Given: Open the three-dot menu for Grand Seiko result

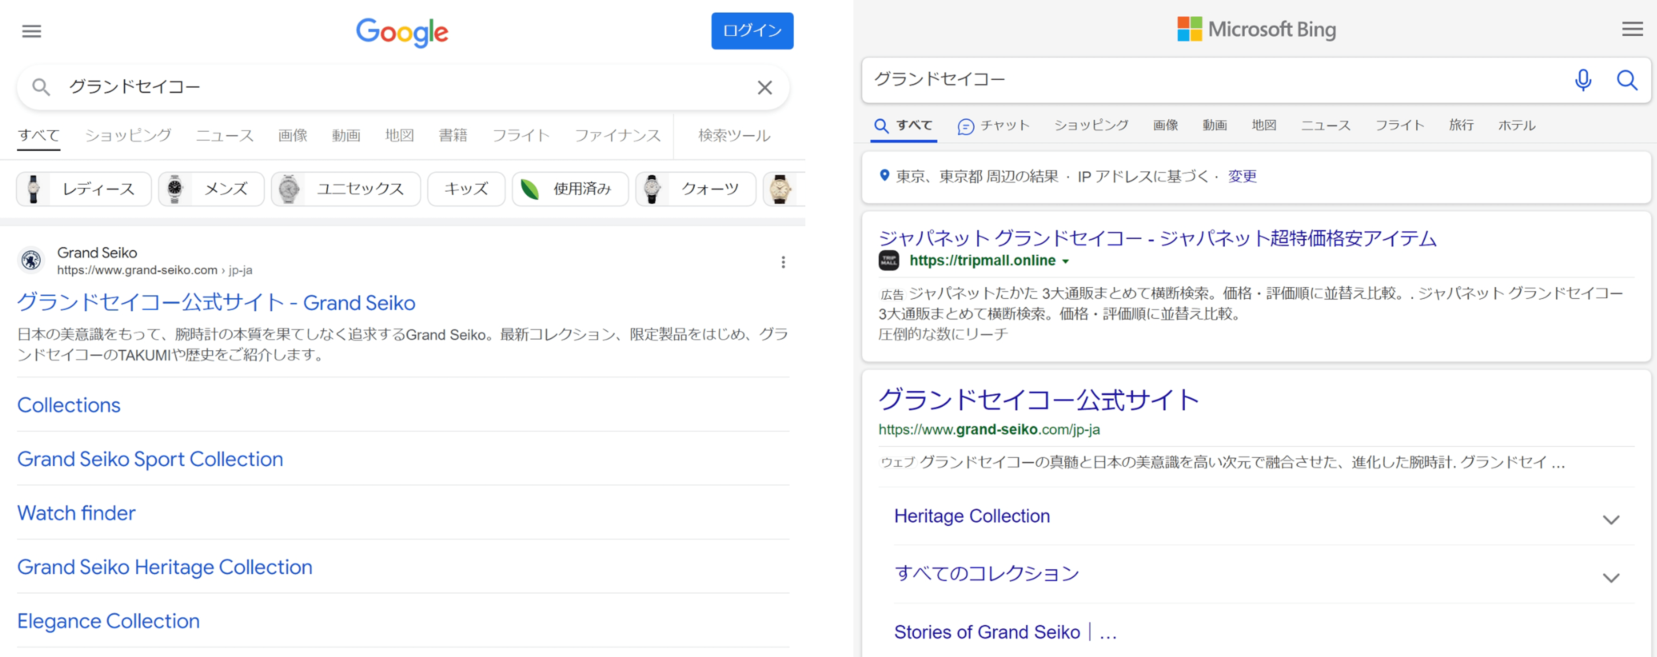Looking at the screenshot, I should (783, 262).
